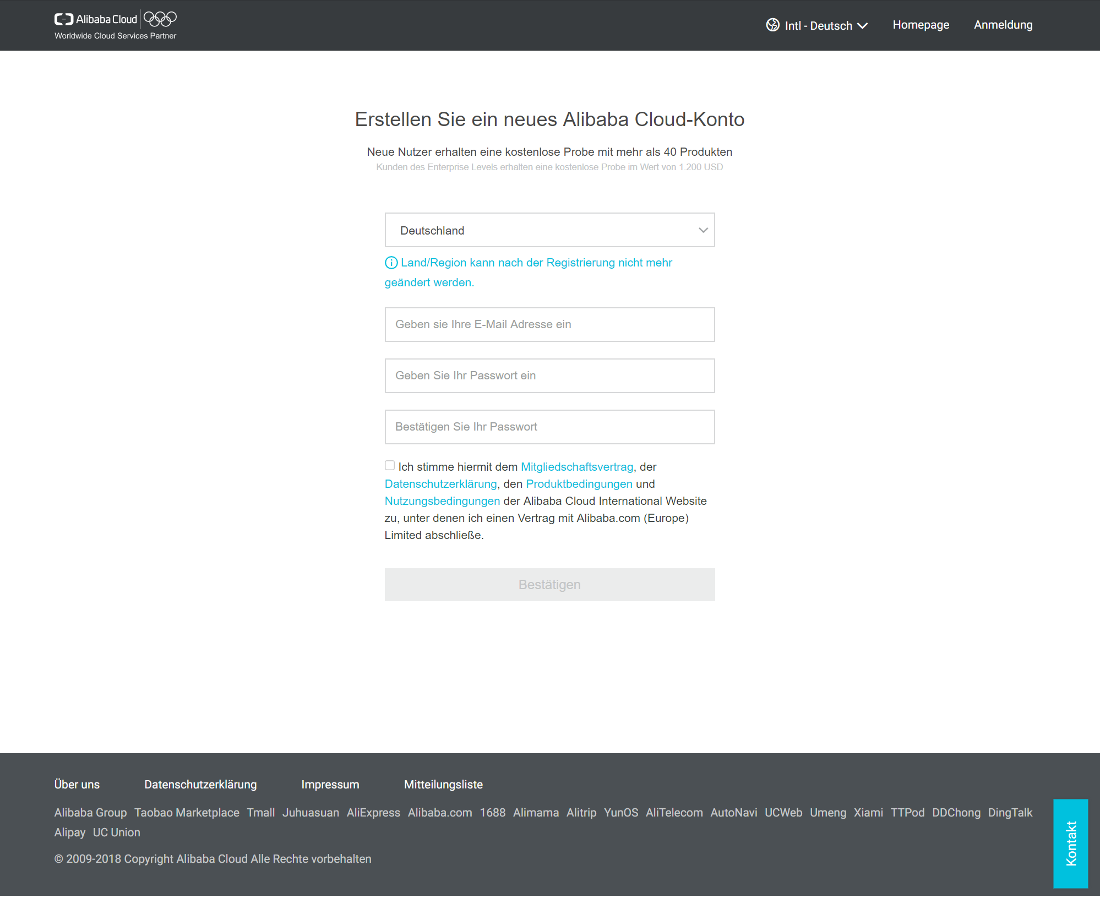Viewport: 1100px width, 898px height.
Task: Visit AliTelecom footer link
Action: pyautogui.click(x=674, y=813)
